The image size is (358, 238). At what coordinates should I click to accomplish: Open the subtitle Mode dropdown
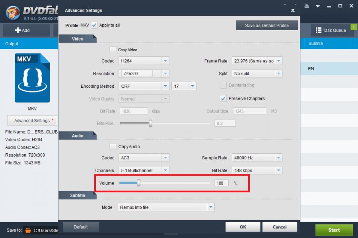[x=210, y=207]
